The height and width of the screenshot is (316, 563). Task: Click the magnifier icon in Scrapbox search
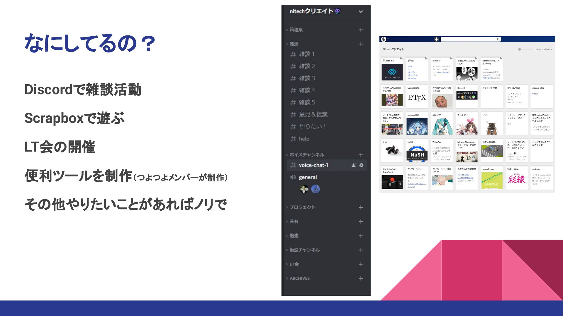tap(498, 39)
